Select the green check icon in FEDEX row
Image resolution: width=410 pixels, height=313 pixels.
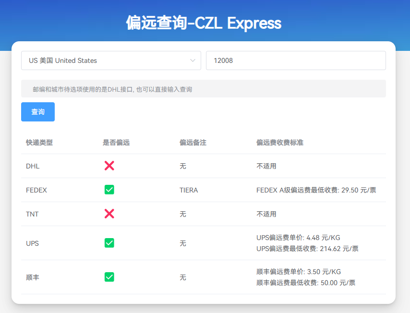tap(109, 190)
